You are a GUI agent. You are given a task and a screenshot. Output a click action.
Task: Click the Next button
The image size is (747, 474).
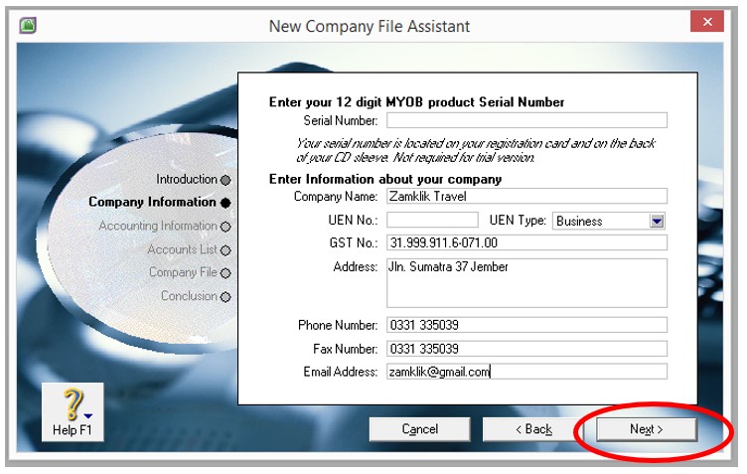click(647, 429)
